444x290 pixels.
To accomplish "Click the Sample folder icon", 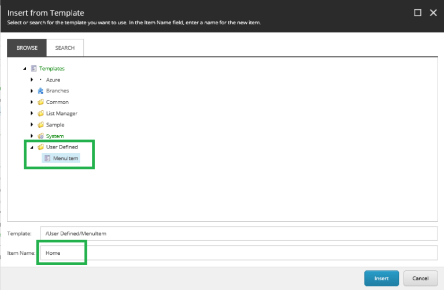I will tap(41, 125).
